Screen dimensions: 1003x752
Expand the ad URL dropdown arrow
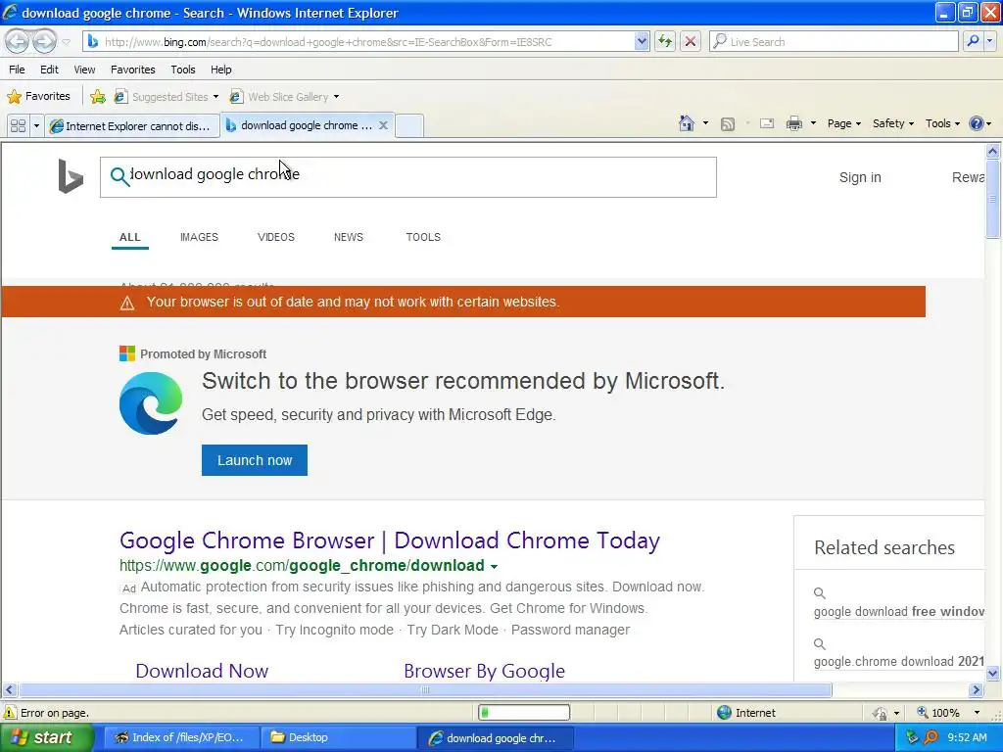pos(494,567)
